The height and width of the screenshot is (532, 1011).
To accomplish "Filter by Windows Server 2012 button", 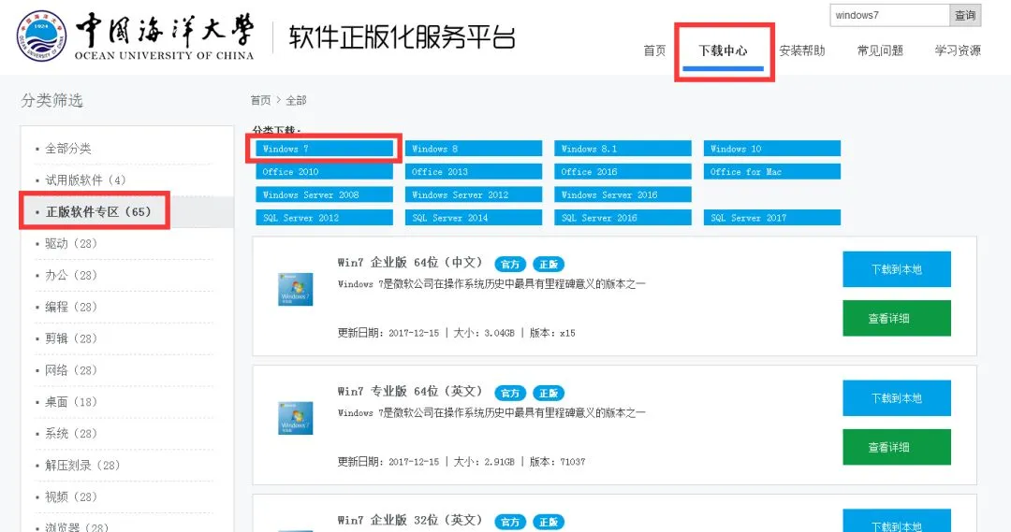I will [x=474, y=194].
